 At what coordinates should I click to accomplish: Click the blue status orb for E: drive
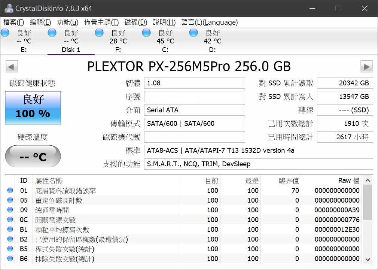click(5, 33)
